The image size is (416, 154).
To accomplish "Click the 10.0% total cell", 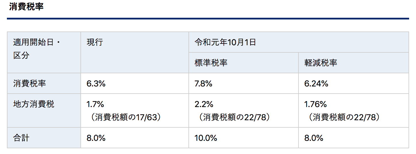I will (206, 138).
